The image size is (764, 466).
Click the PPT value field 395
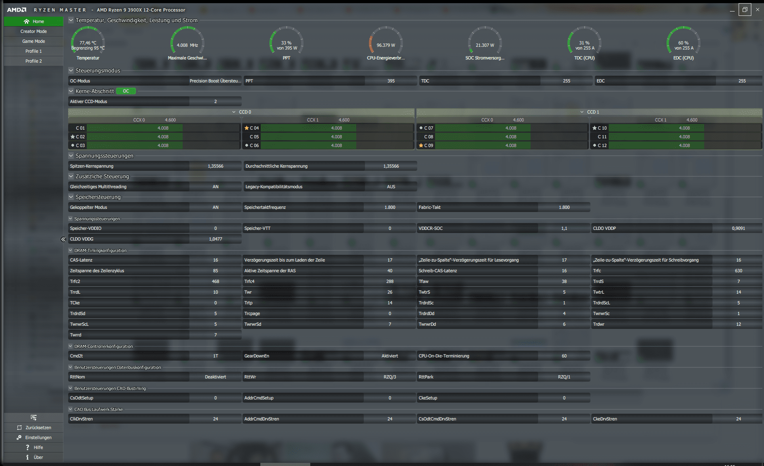(391, 81)
